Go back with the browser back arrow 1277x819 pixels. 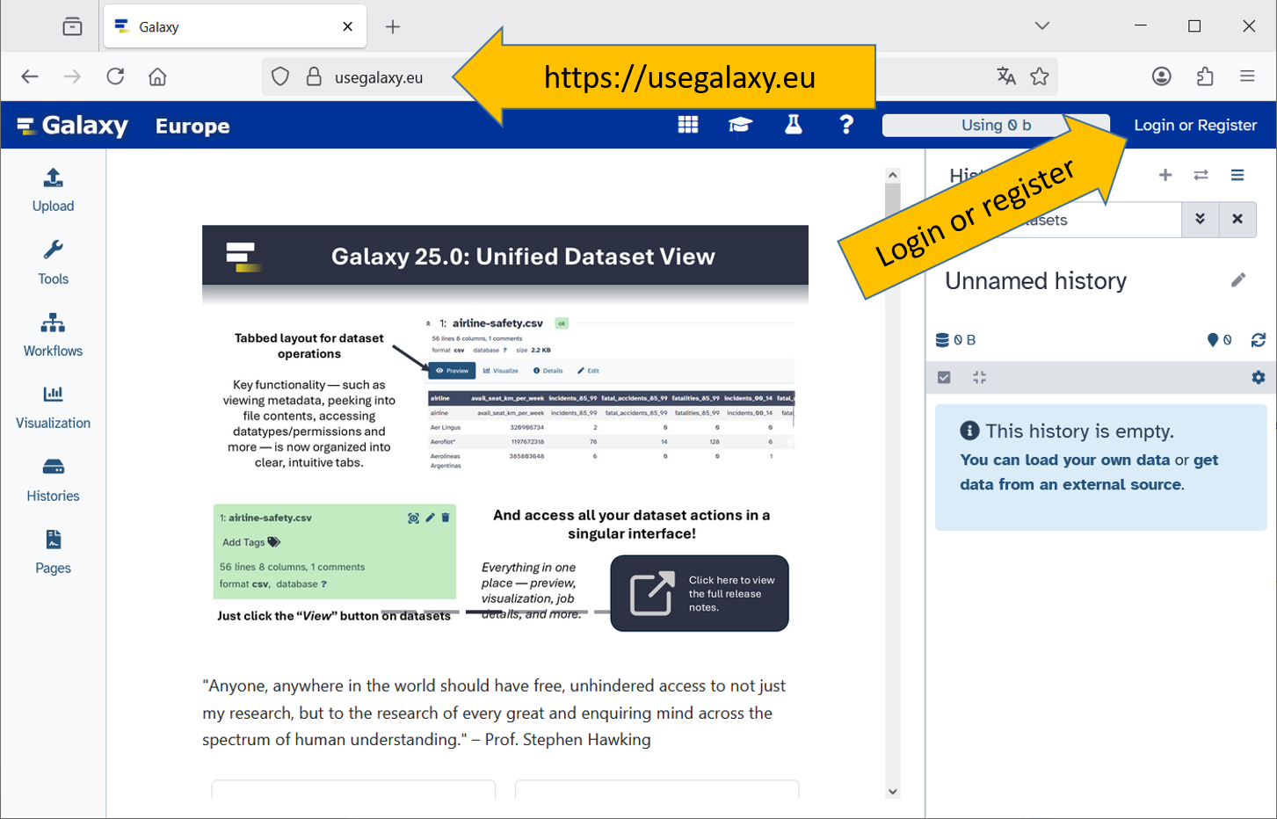(x=30, y=76)
